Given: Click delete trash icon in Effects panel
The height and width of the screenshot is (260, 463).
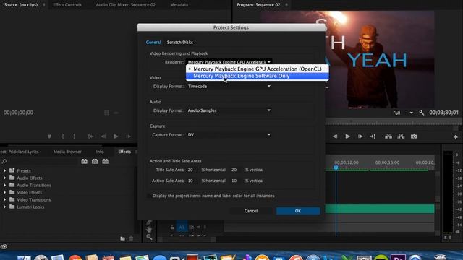Looking at the screenshot, I should tap(131, 238).
